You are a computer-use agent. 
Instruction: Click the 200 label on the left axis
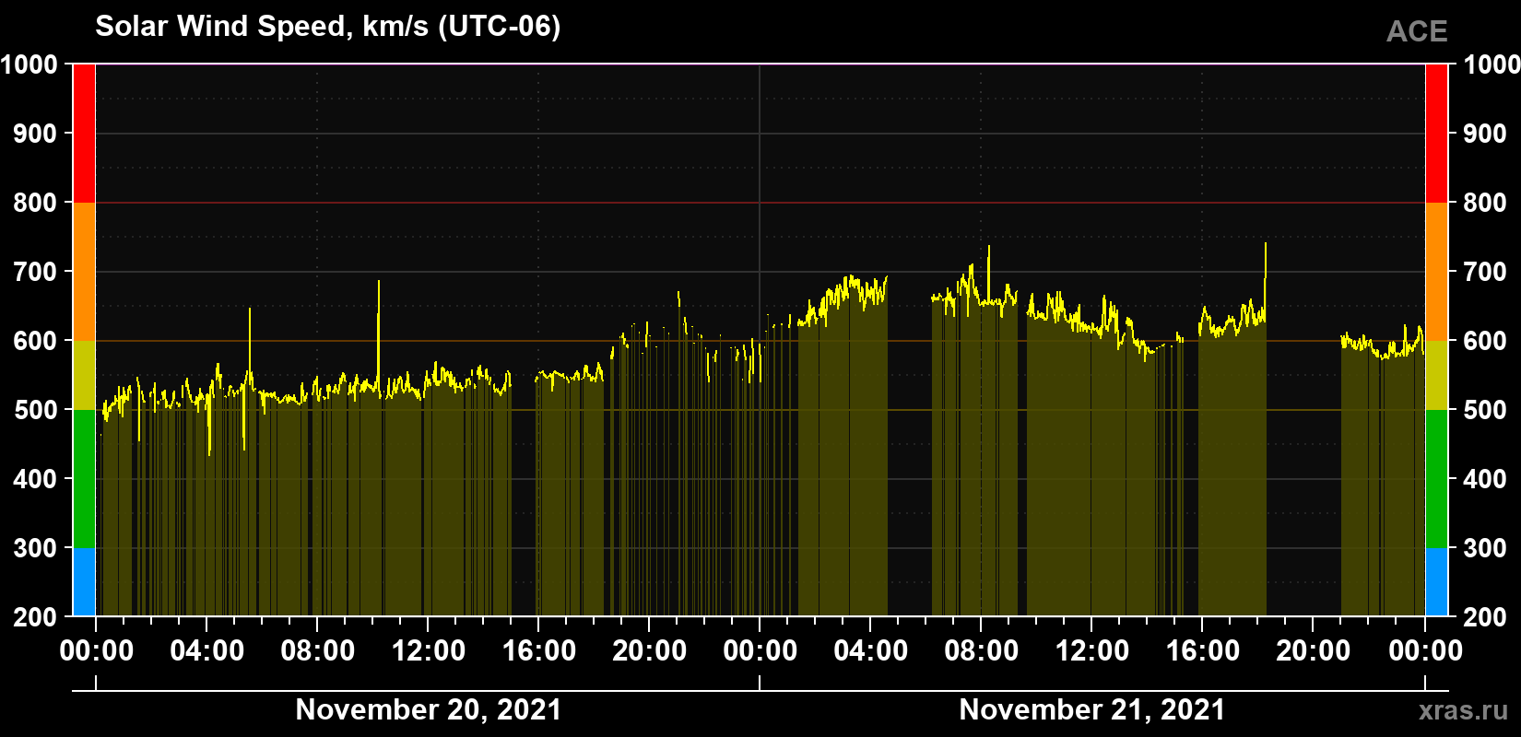pyautogui.click(x=36, y=616)
